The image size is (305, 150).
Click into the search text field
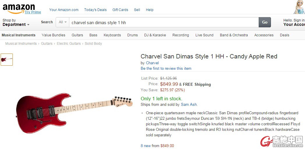(x=163, y=22)
